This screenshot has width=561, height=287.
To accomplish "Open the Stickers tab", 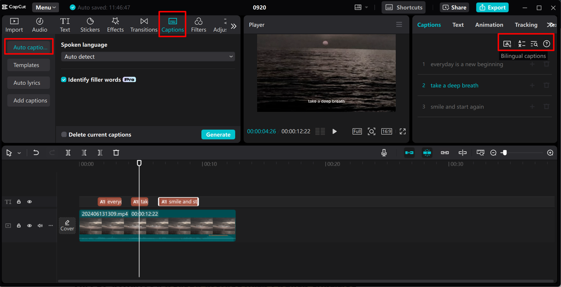I will click(x=90, y=25).
